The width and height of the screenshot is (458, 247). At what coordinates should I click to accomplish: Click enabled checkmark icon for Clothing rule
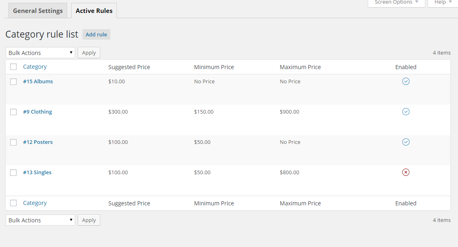coord(406,112)
